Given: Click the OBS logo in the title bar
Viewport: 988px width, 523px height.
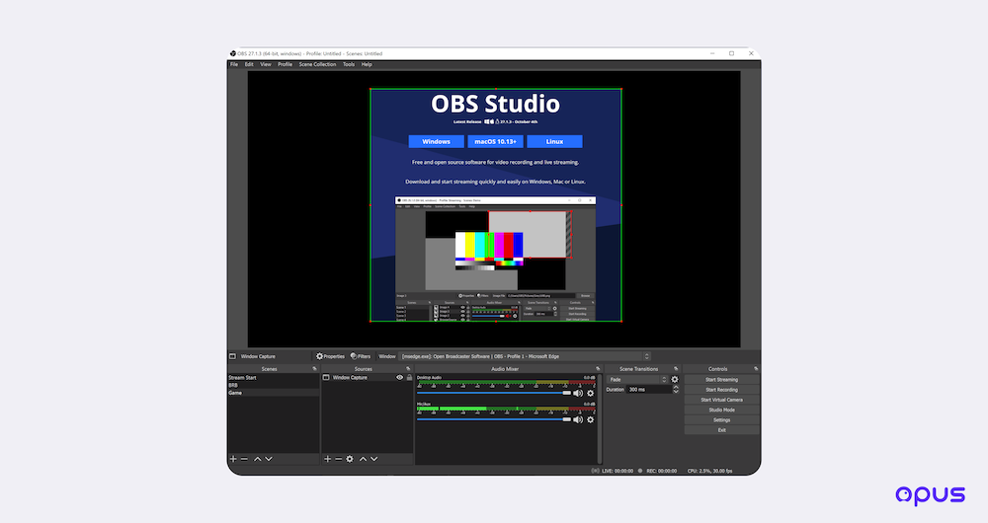Looking at the screenshot, I should click(233, 53).
